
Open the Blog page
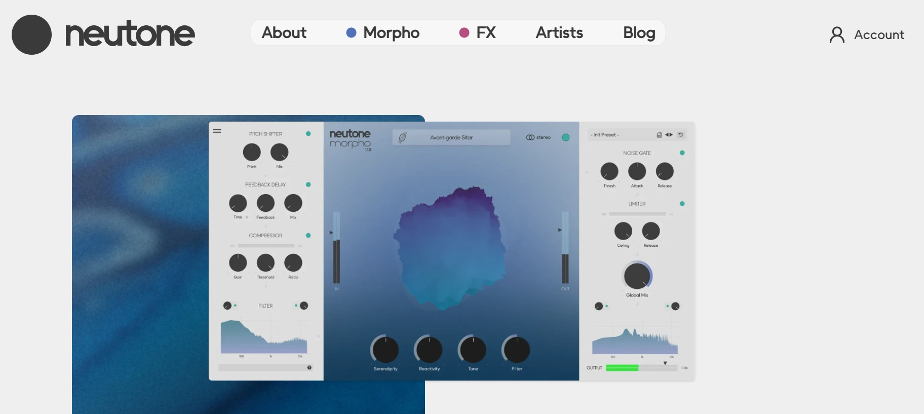click(639, 33)
